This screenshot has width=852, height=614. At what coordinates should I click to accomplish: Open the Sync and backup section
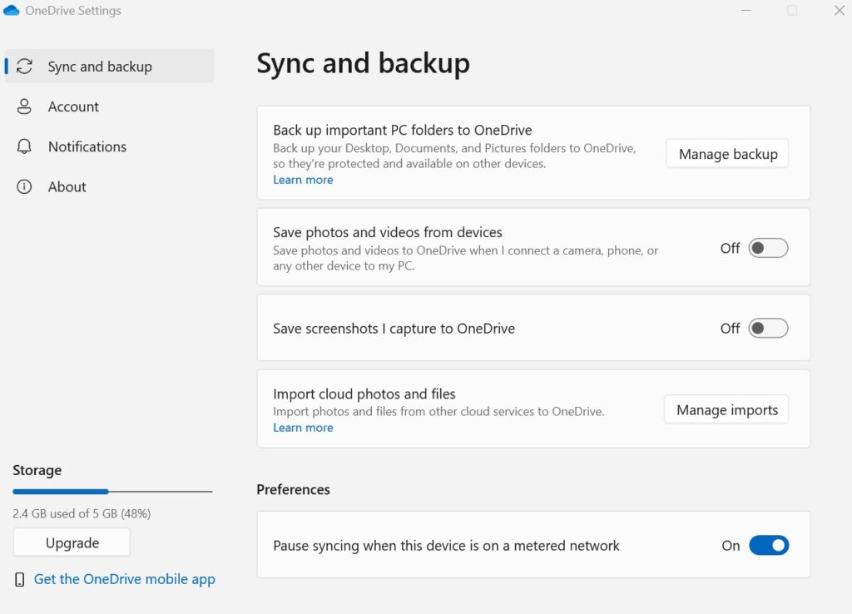(x=109, y=67)
